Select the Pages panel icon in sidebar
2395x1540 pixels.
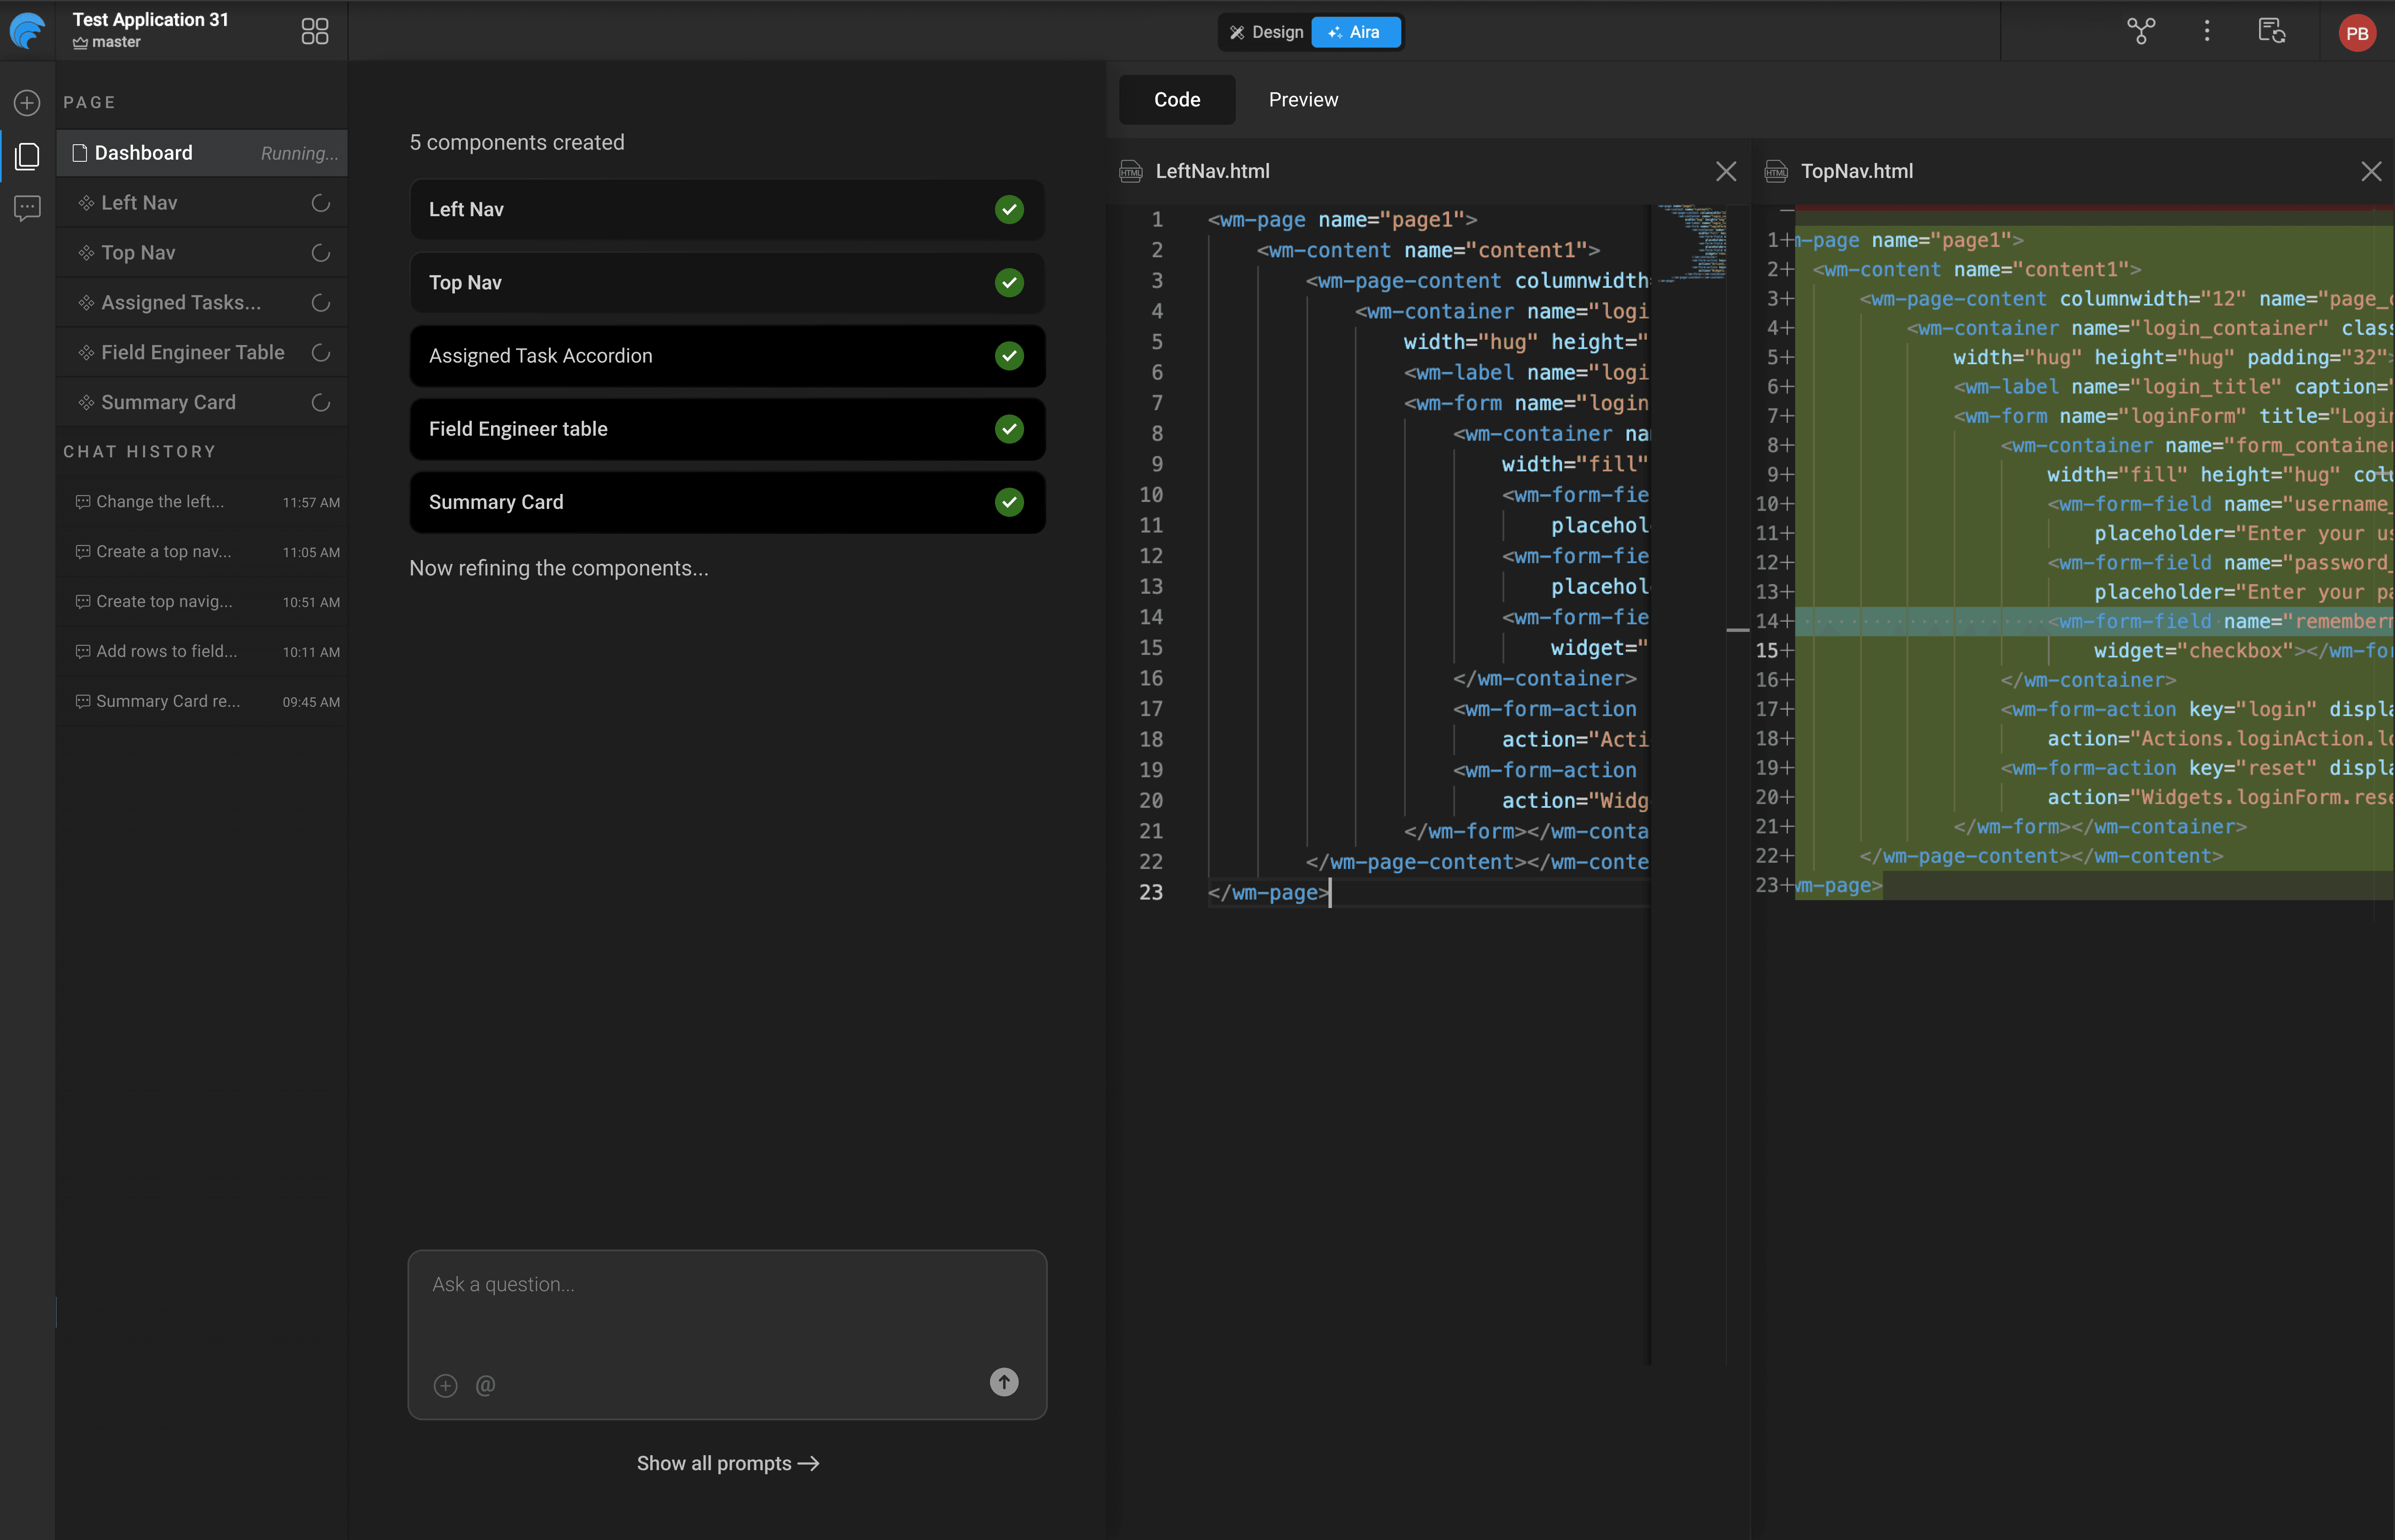click(x=27, y=156)
